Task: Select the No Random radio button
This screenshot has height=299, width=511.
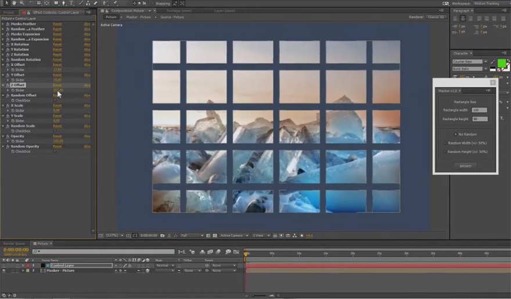Action: point(456,134)
